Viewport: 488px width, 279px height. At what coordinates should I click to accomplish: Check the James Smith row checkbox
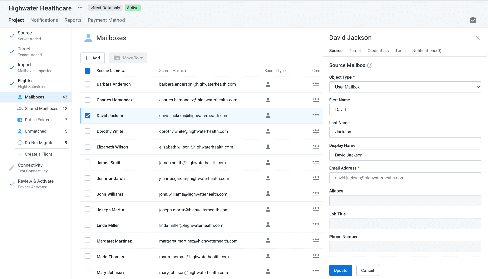(x=87, y=162)
